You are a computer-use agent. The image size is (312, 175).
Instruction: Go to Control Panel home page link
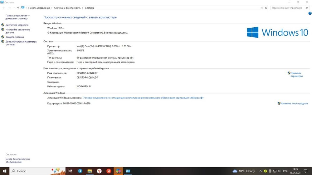pos(18,17)
